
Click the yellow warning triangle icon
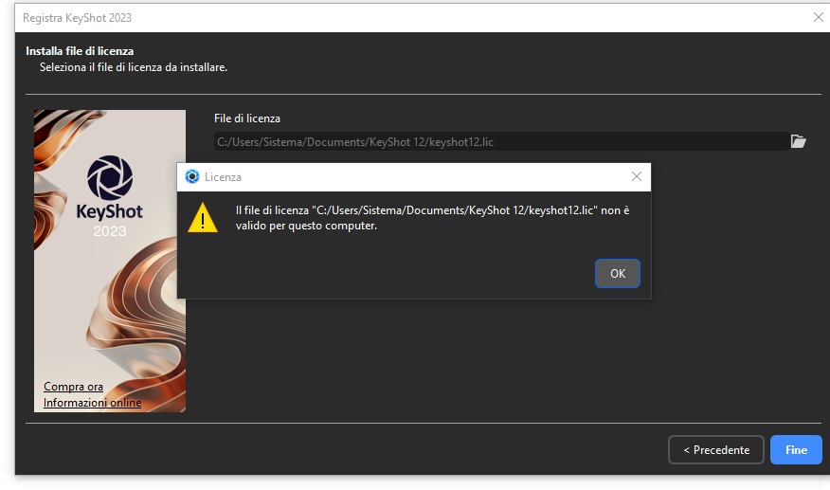point(203,217)
